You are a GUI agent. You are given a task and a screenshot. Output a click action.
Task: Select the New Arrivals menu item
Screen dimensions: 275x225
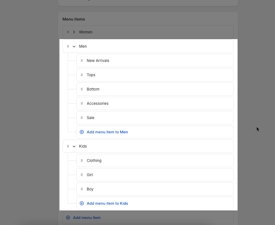[155, 61]
